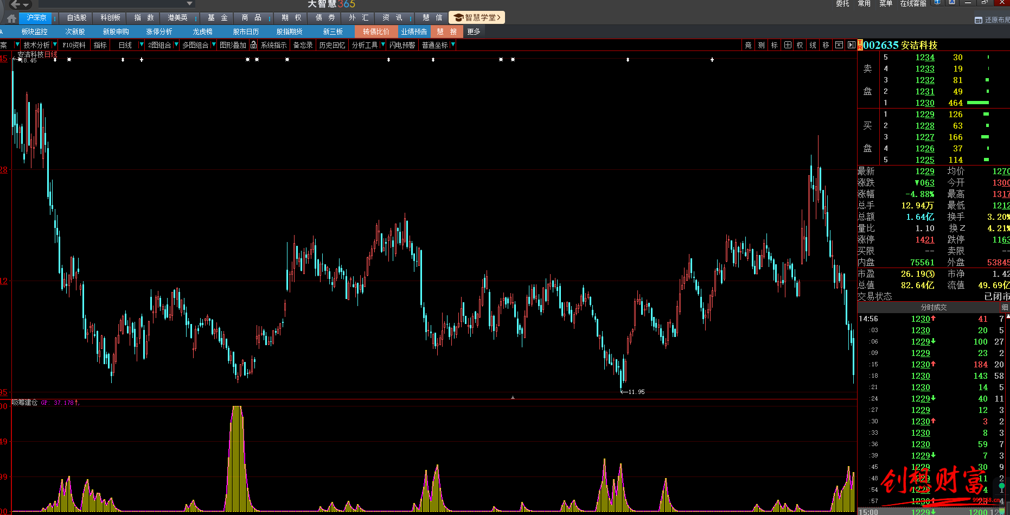Click the 系统指示 toolbar button

tap(273, 45)
